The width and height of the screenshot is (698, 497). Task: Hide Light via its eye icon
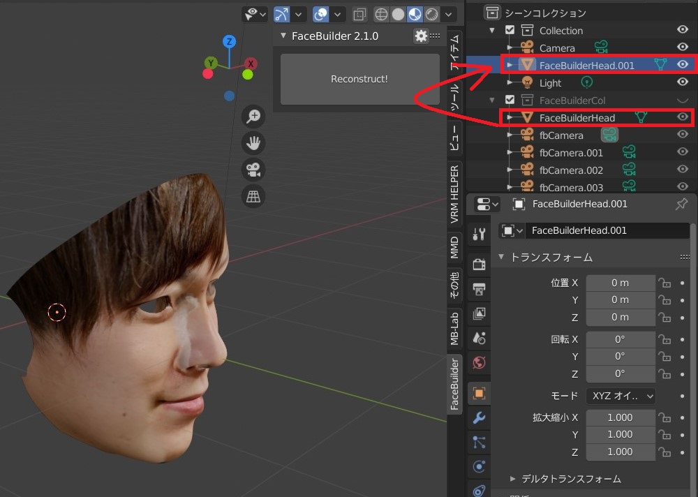coord(683,82)
